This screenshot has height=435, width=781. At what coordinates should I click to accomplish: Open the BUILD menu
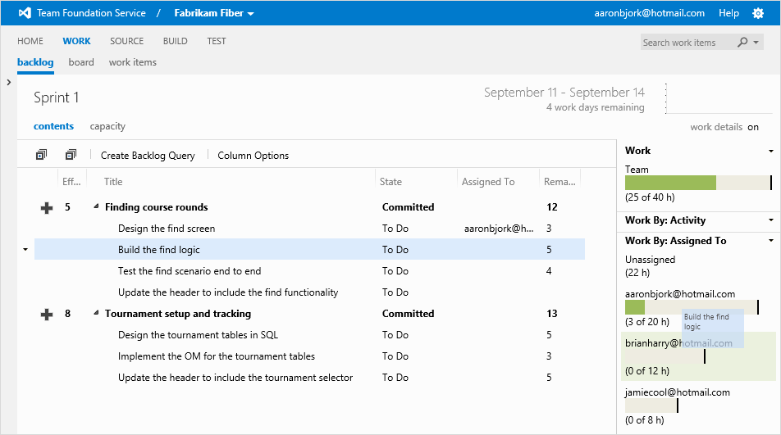(176, 41)
